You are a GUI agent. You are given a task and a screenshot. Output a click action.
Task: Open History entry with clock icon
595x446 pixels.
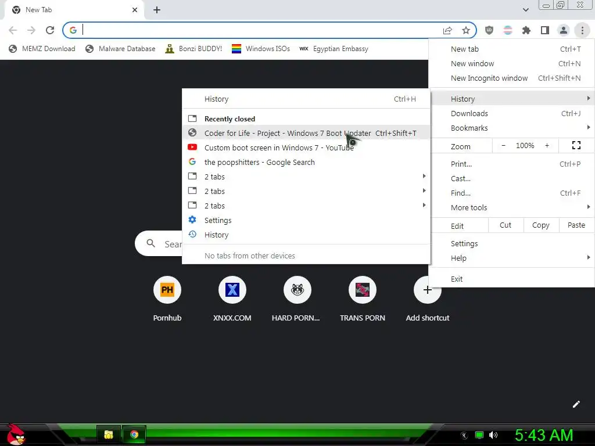(x=306, y=235)
